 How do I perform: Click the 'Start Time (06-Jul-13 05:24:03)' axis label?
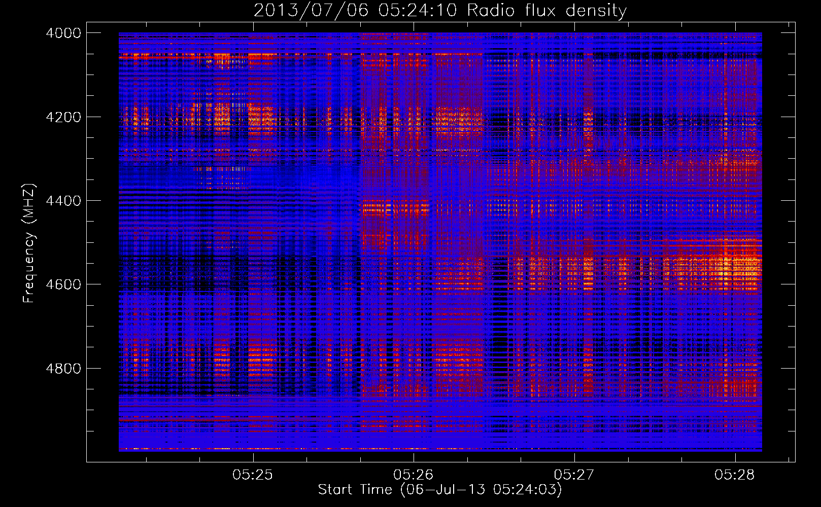click(x=440, y=490)
